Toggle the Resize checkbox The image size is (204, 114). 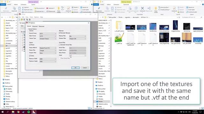30,45
